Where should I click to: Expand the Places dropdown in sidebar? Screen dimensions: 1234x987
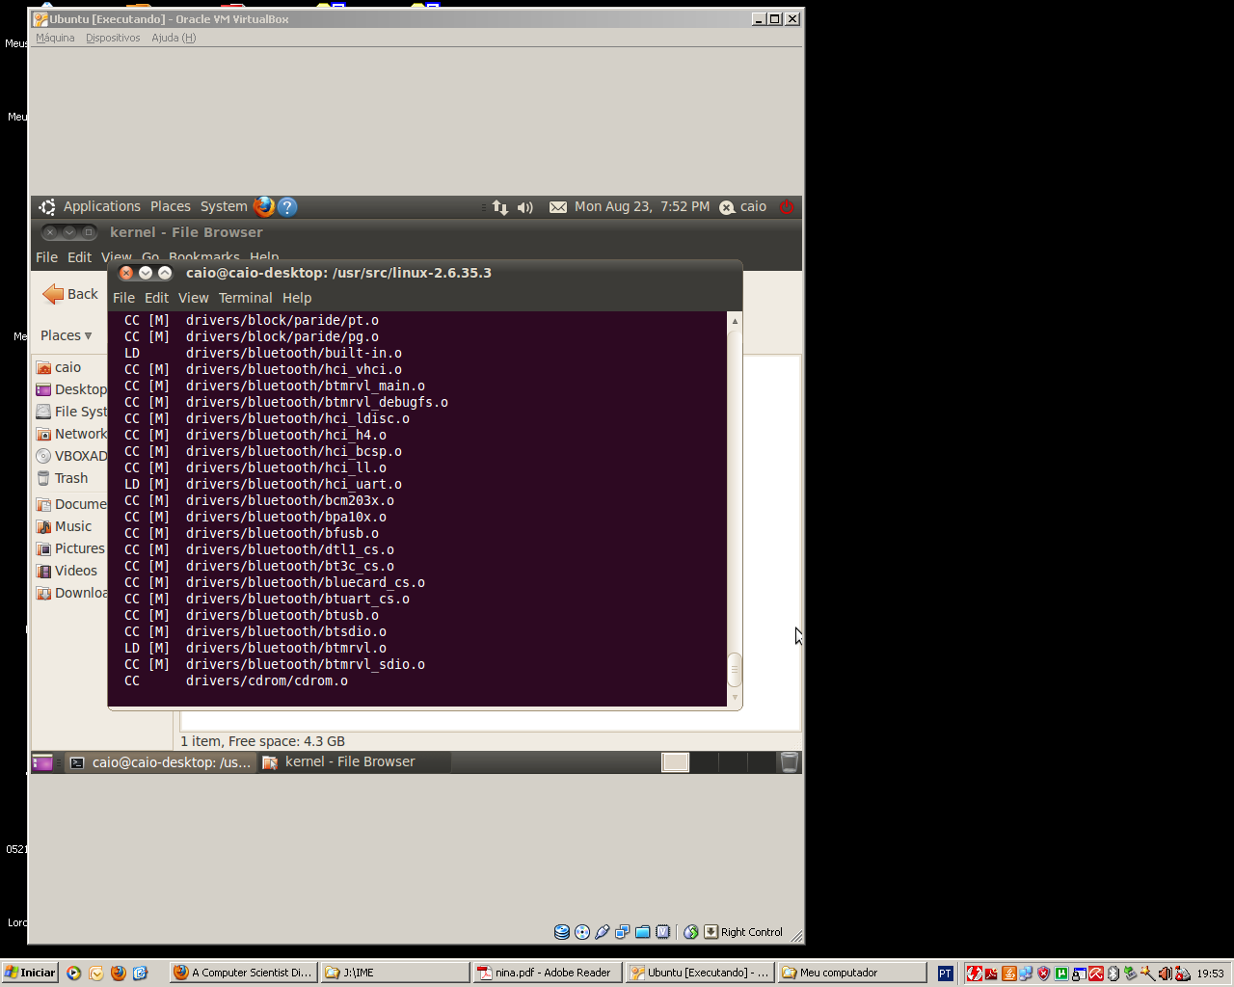(67, 335)
